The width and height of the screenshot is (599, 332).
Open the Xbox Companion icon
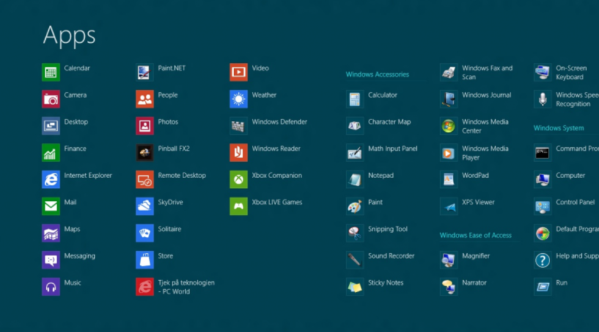239,179
